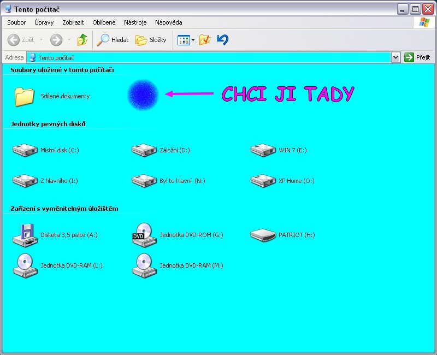Click the Up folder icon in toolbar
Image resolution: width=437 pixels, height=355 pixels.
coord(82,40)
